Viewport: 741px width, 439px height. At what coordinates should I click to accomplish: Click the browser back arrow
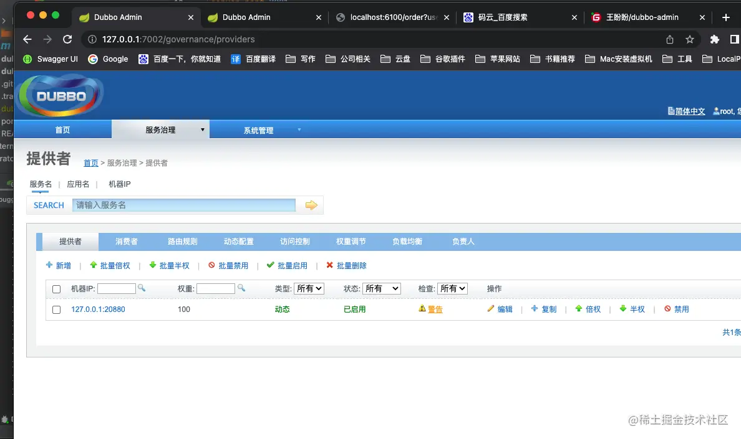click(27, 39)
